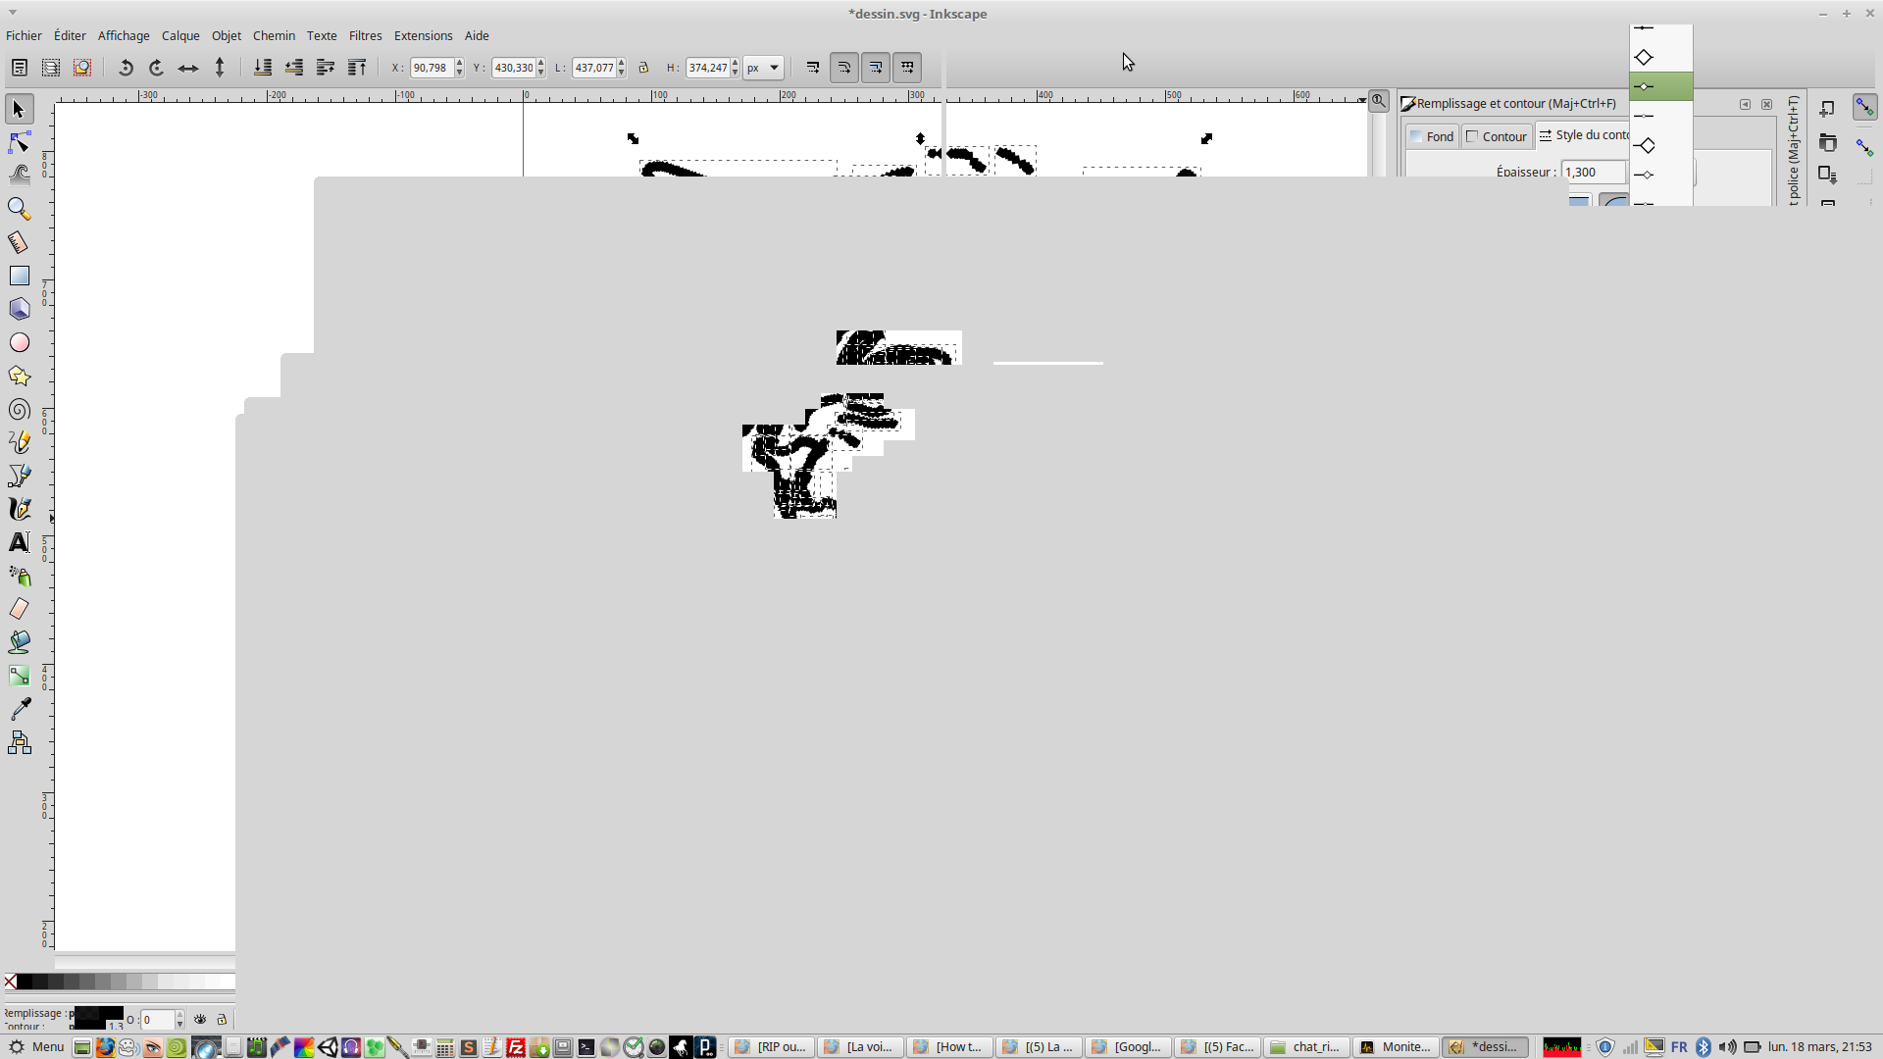Open the px units dropdown
The image size is (1883, 1059).
(x=763, y=68)
